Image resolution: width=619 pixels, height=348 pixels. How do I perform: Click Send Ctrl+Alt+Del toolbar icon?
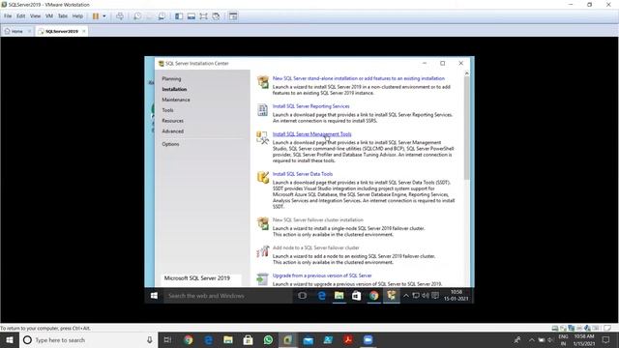(x=120, y=16)
